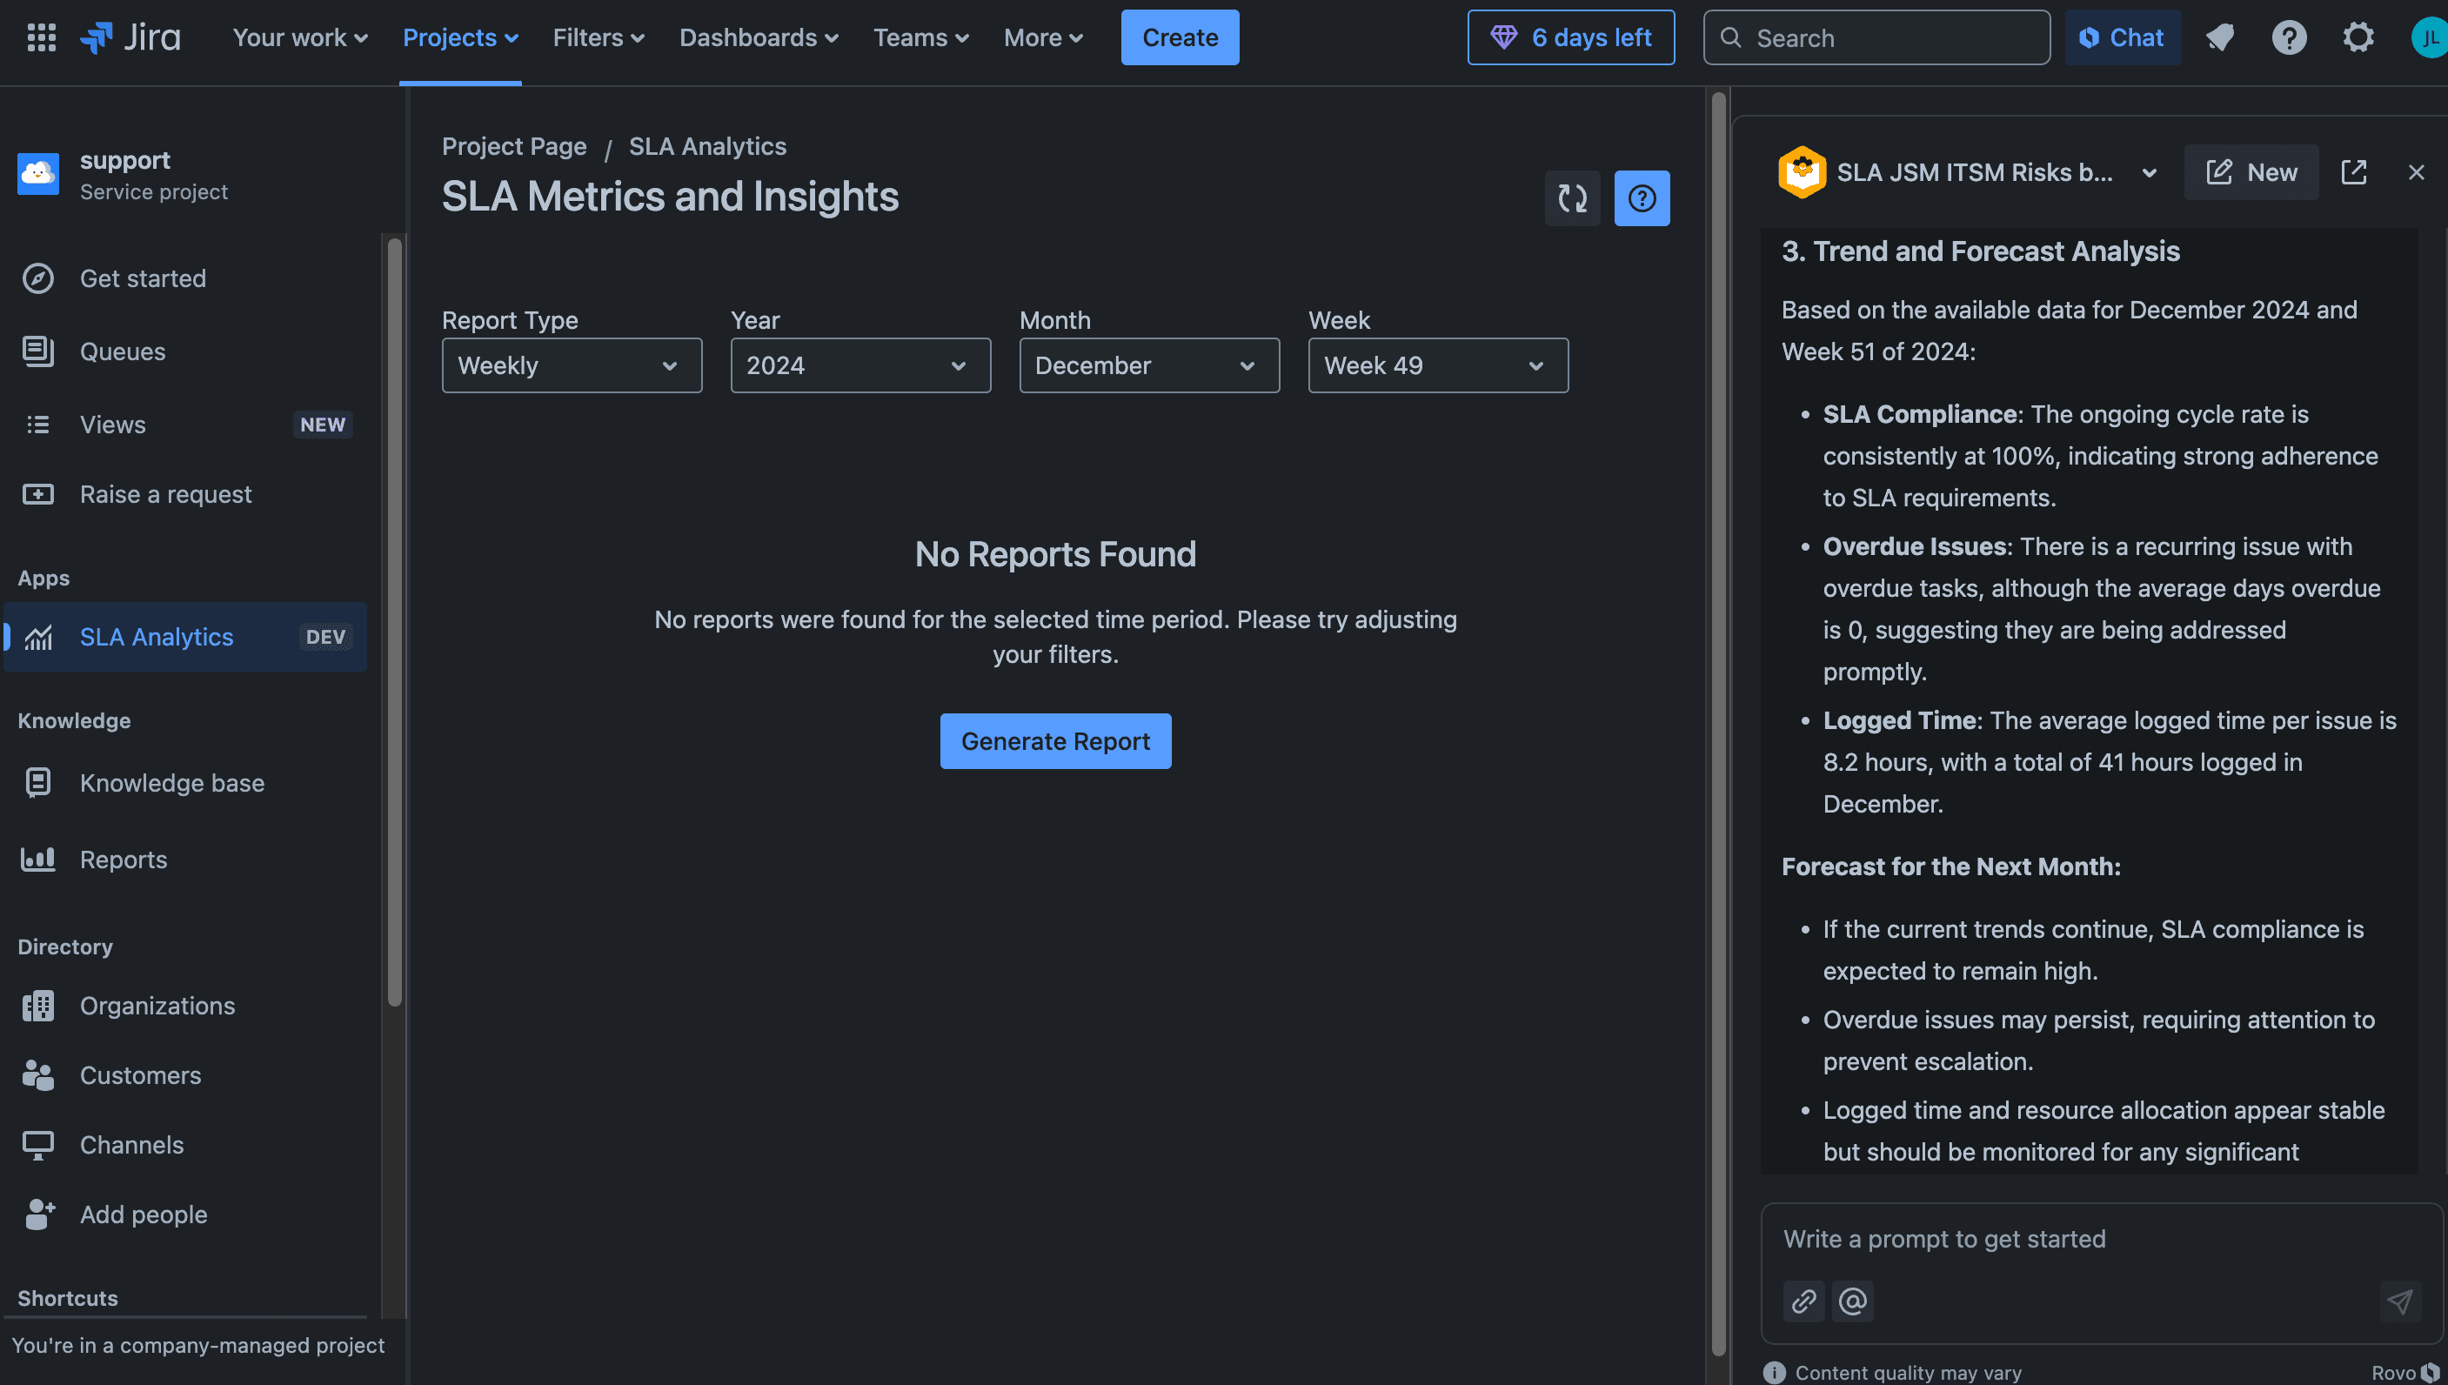Click Generate Report button
This screenshot has height=1385, width=2448.
pyautogui.click(x=1054, y=741)
